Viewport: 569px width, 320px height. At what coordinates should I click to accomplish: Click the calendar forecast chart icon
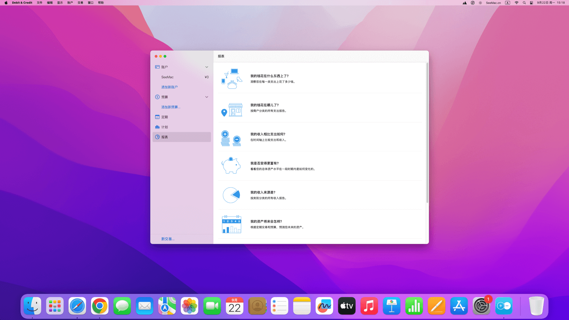232,224
